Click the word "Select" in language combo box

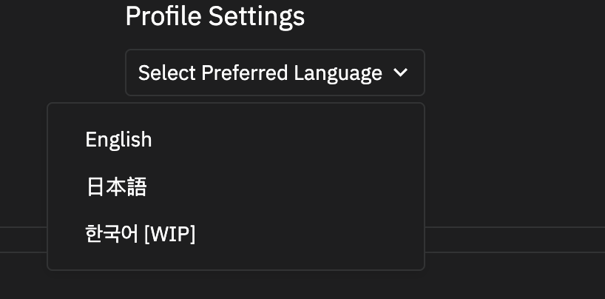coord(166,73)
